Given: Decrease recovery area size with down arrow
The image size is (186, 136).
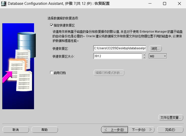Looking at the screenshot, I should (144, 58).
